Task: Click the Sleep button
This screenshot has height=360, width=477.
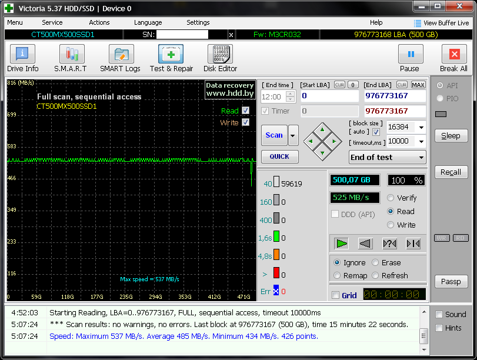Action: 451,136
